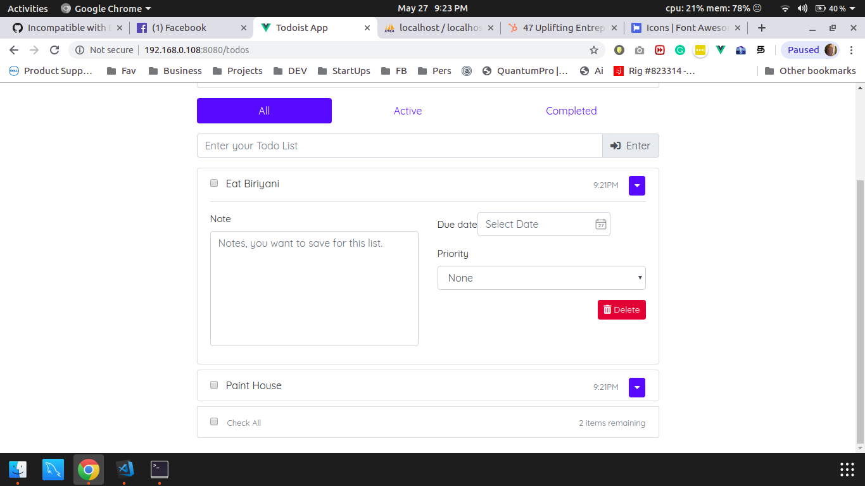Click the Delete button
Screen dimensions: 865x486
coord(621,309)
